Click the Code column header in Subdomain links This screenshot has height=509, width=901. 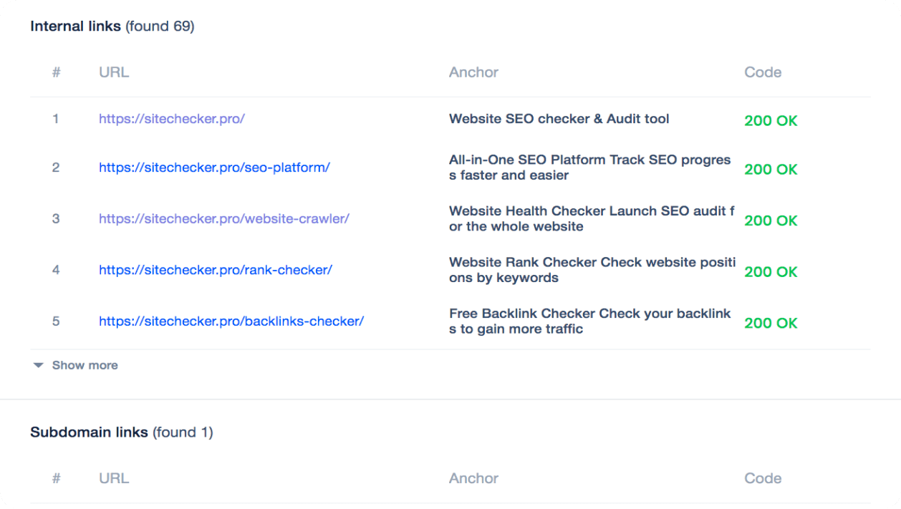(763, 478)
